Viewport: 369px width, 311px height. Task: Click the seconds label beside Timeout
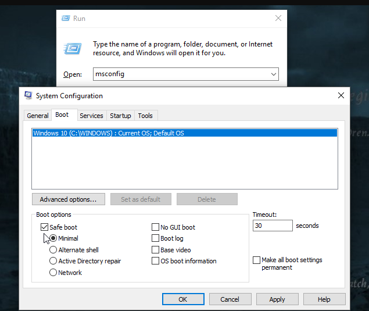(307, 226)
